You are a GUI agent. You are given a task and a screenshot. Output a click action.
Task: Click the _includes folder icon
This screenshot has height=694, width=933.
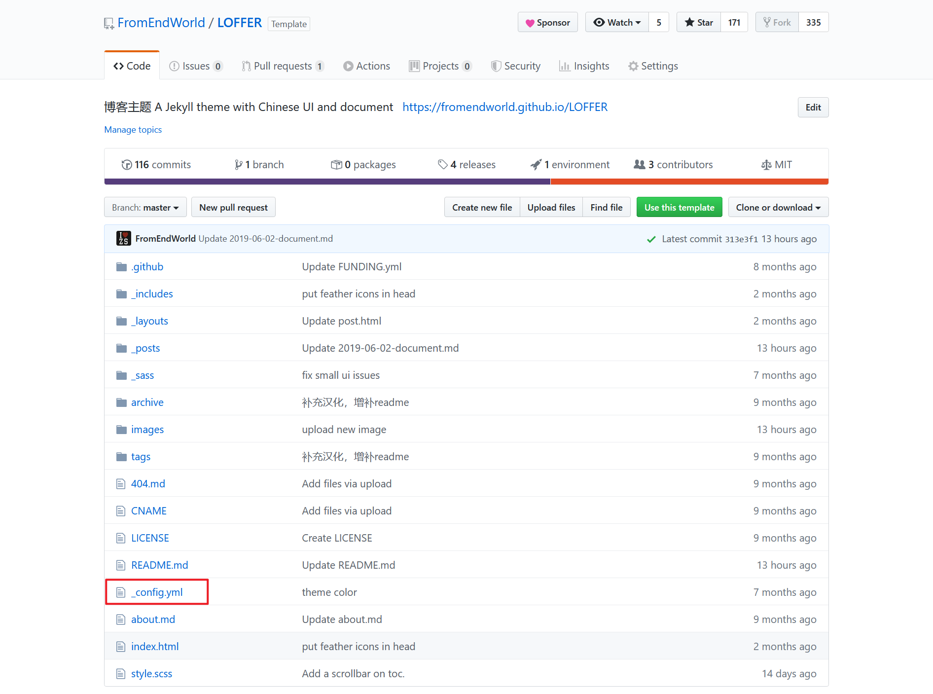pos(121,294)
